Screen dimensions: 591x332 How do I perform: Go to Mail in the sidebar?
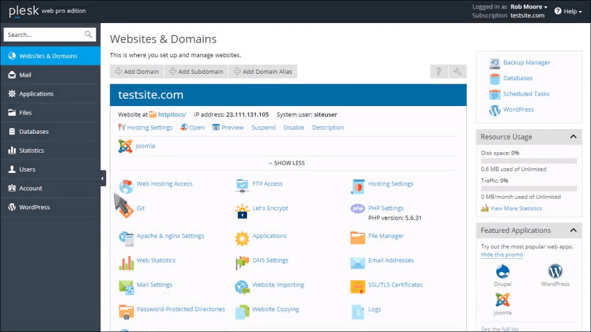25,75
